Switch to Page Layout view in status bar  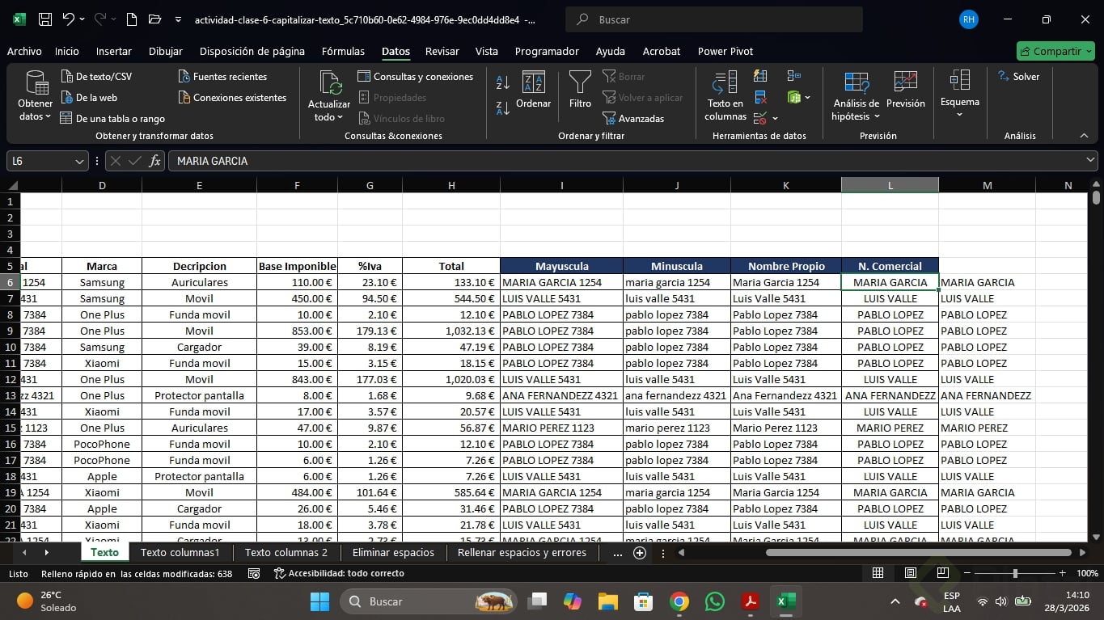911,573
